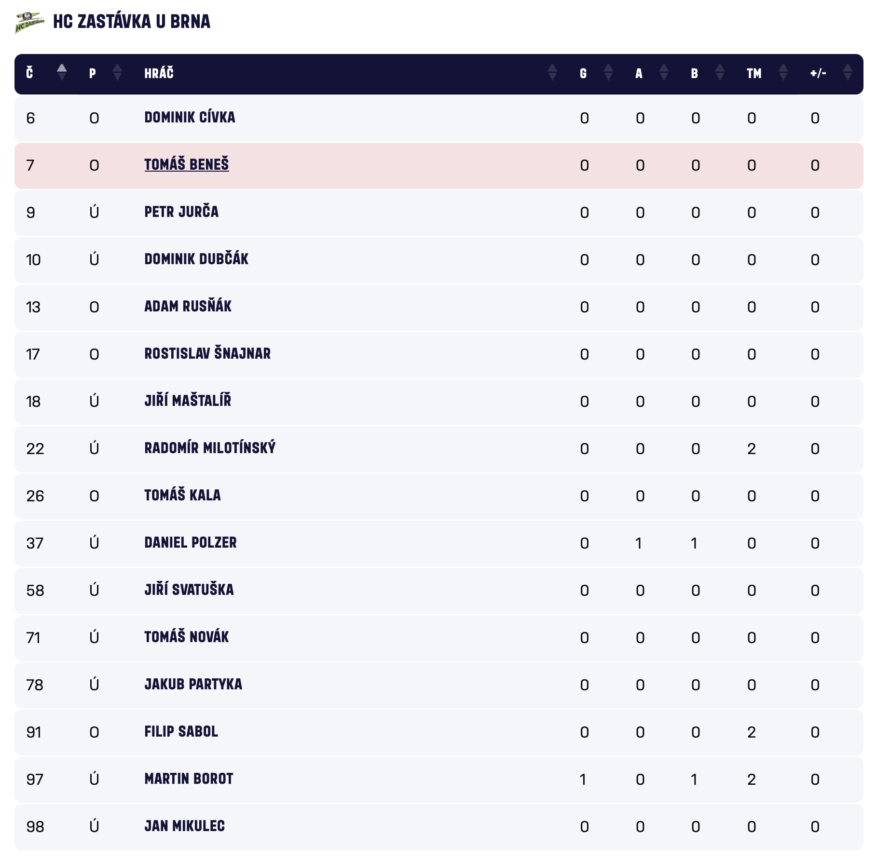Sort table by position column P
The height and width of the screenshot is (860, 877).
tap(117, 73)
